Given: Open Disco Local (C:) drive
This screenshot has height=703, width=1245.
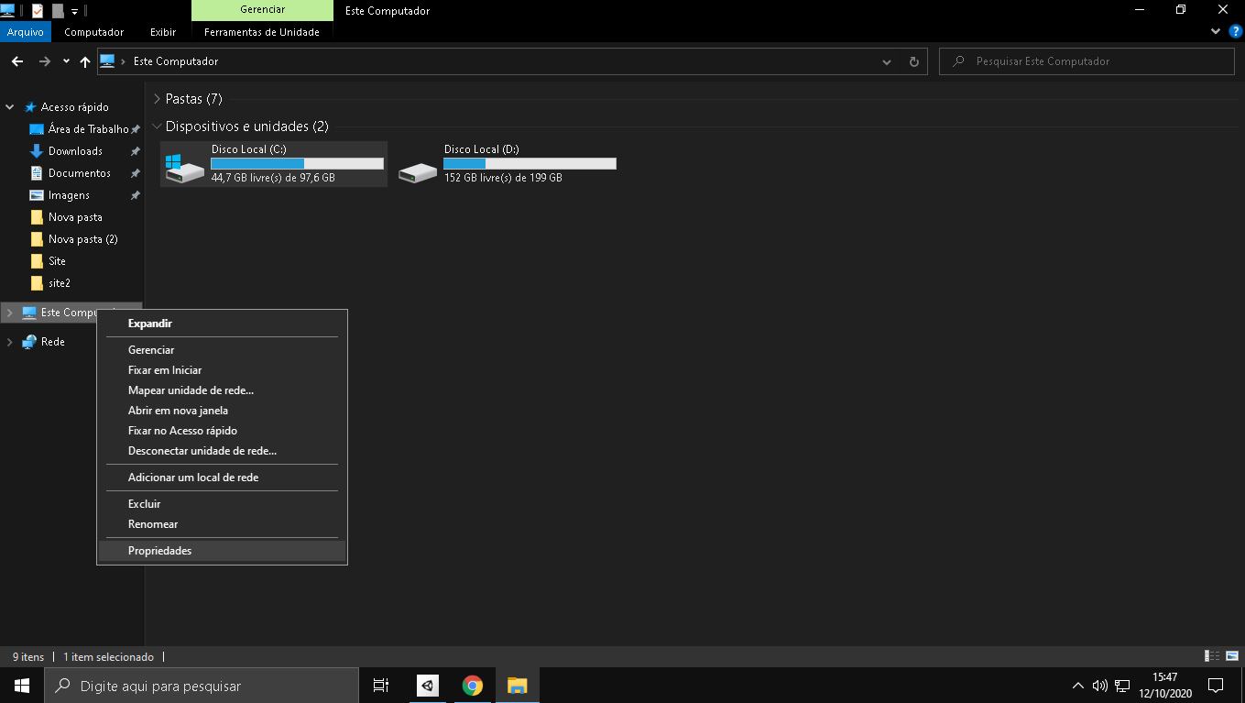Looking at the screenshot, I should click(x=273, y=163).
